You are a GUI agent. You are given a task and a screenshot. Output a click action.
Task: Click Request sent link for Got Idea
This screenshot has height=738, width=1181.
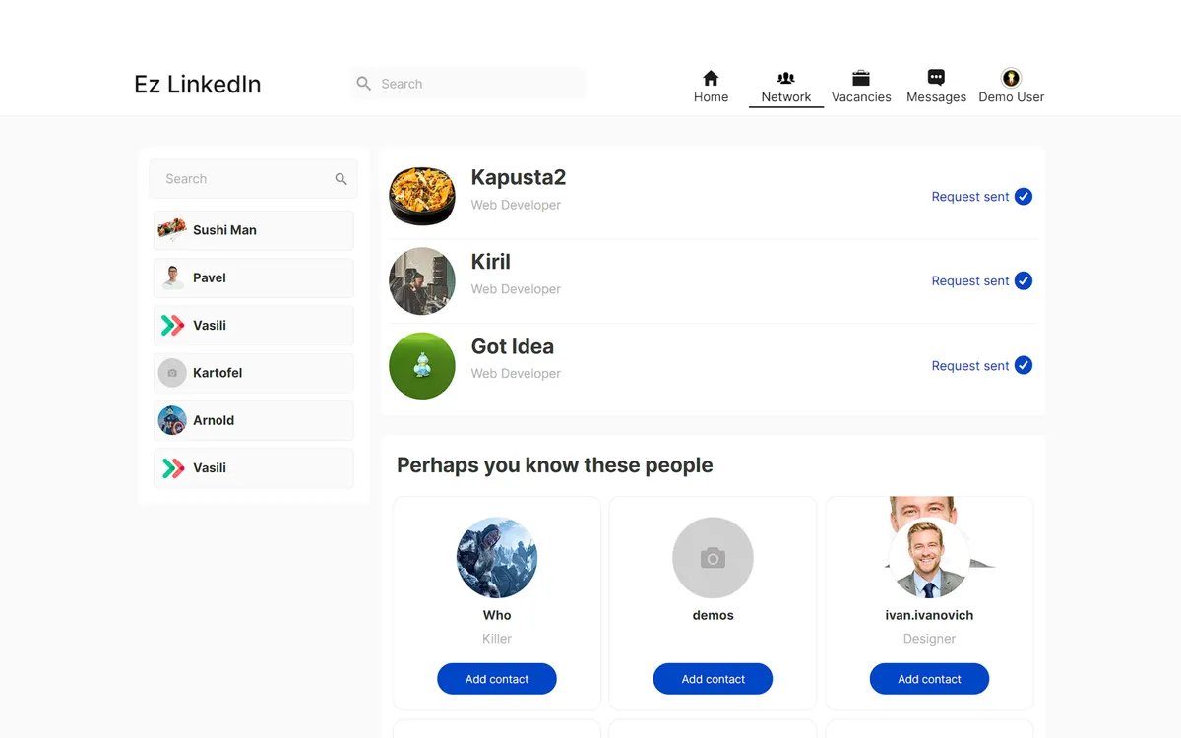click(x=969, y=366)
